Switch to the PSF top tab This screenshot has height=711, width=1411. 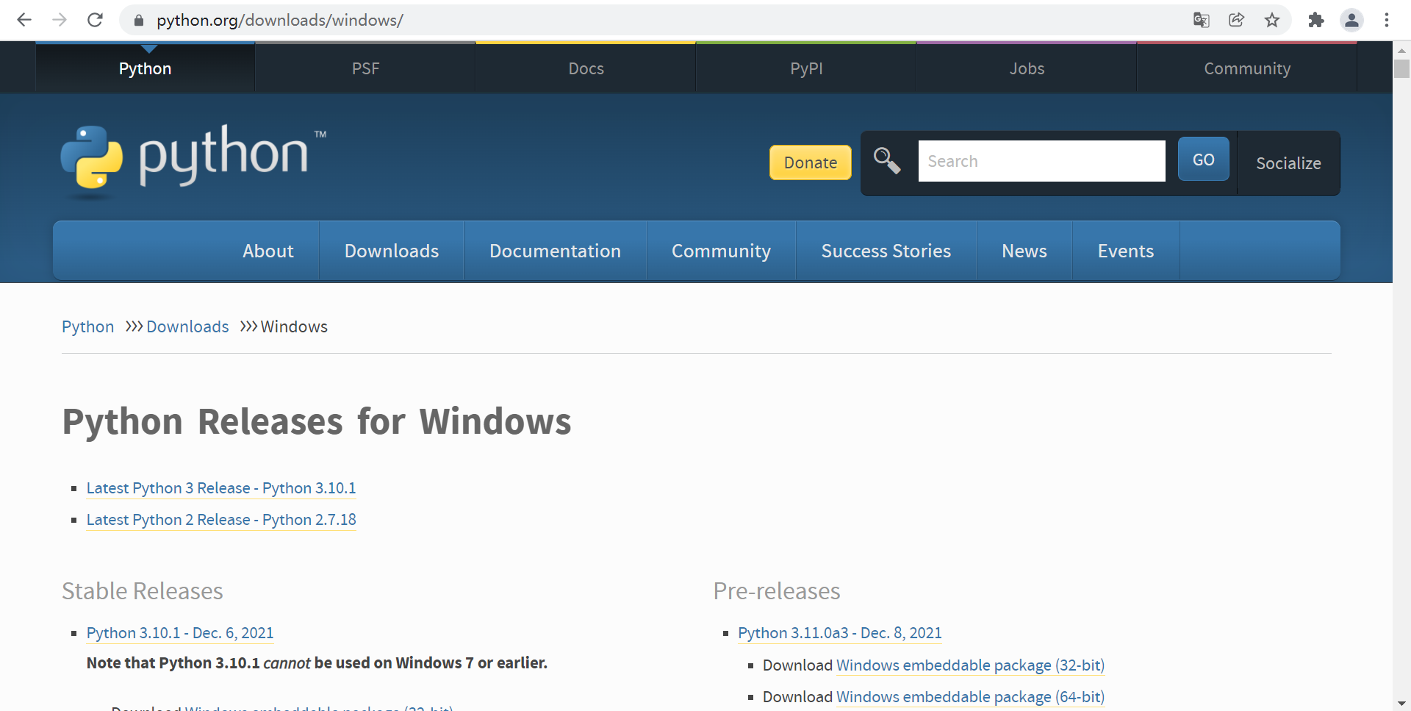(365, 68)
